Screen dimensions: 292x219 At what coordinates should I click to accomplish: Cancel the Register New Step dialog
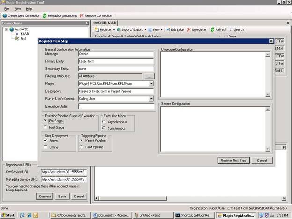pyautogui.click(x=262, y=161)
